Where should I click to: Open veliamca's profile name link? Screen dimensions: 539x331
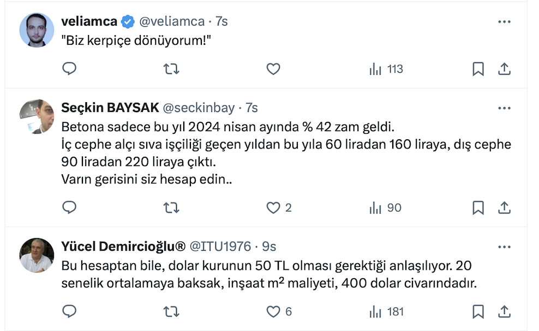[89, 22]
